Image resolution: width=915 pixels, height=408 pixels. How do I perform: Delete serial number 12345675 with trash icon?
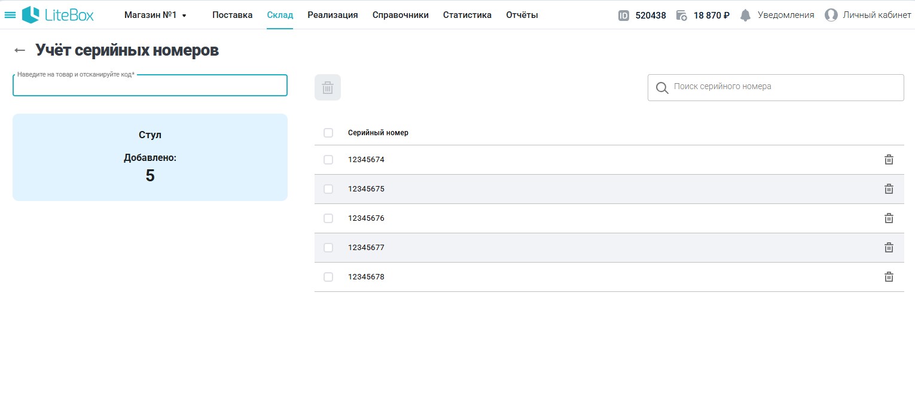[889, 189]
